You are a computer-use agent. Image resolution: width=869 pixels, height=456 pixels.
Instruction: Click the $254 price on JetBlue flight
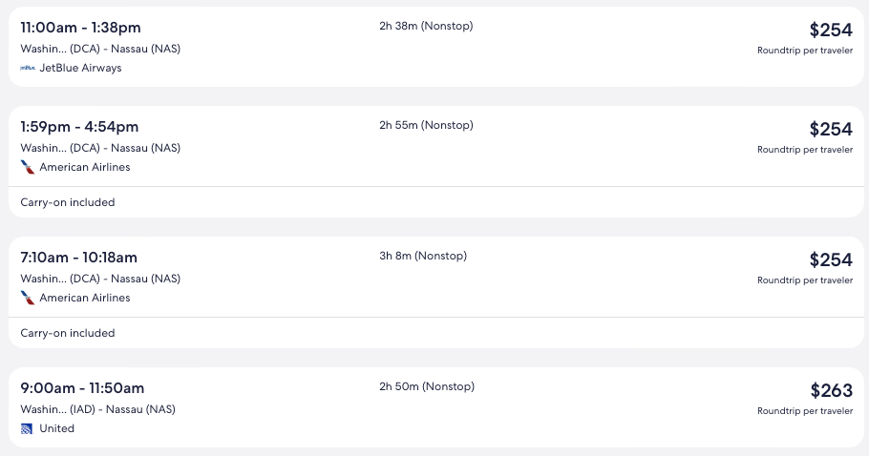830,30
